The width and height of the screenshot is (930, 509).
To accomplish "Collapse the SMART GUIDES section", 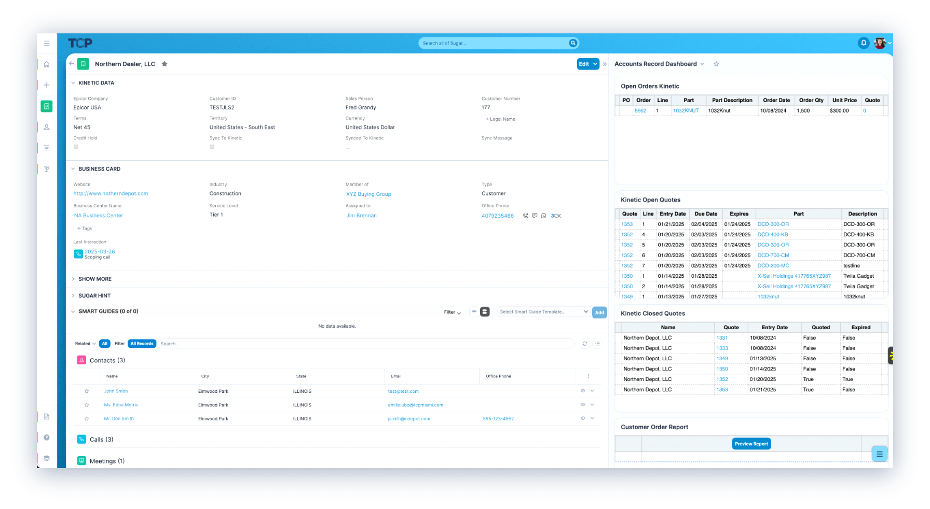I will [73, 312].
